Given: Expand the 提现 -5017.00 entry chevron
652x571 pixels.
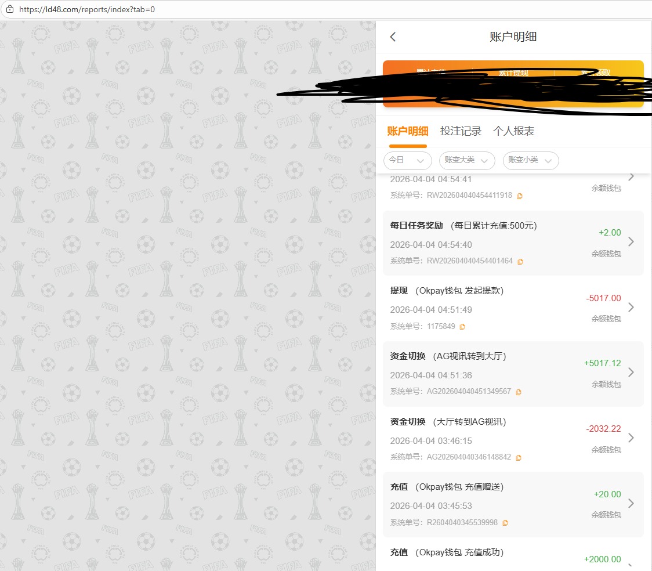Looking at the screenshot, I should pyautogui.click(x=631, y=307).
